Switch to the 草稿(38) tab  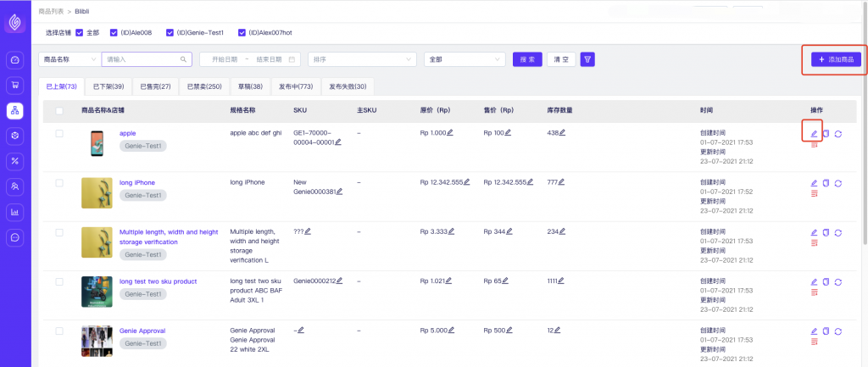point(250,87)
